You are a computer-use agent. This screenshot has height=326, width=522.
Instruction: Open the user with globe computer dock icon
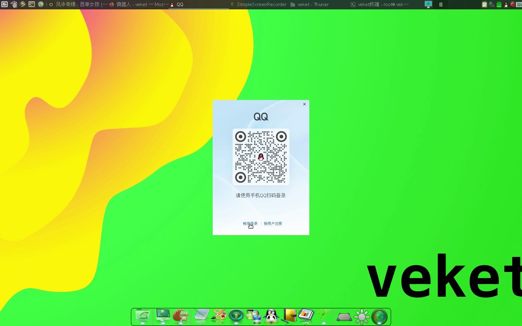click(x=253, y=316)
